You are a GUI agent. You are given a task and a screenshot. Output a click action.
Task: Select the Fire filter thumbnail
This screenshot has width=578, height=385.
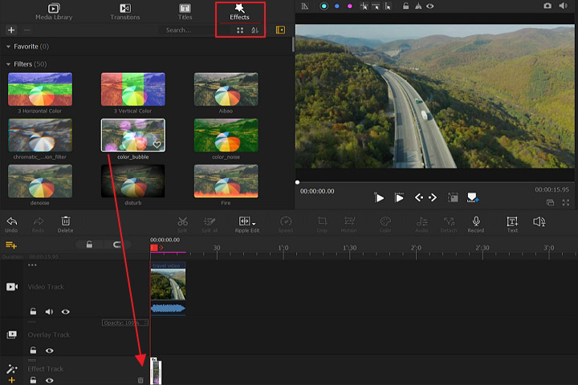[226, 181]
